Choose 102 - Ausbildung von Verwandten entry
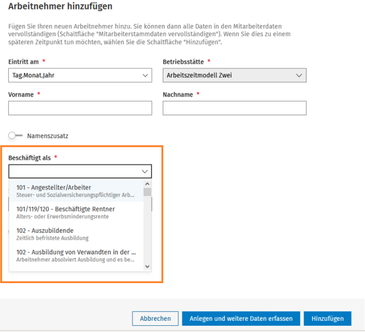The width and height of the screenshot is (365, 332). pyautogui.click(x=76, y=255)
